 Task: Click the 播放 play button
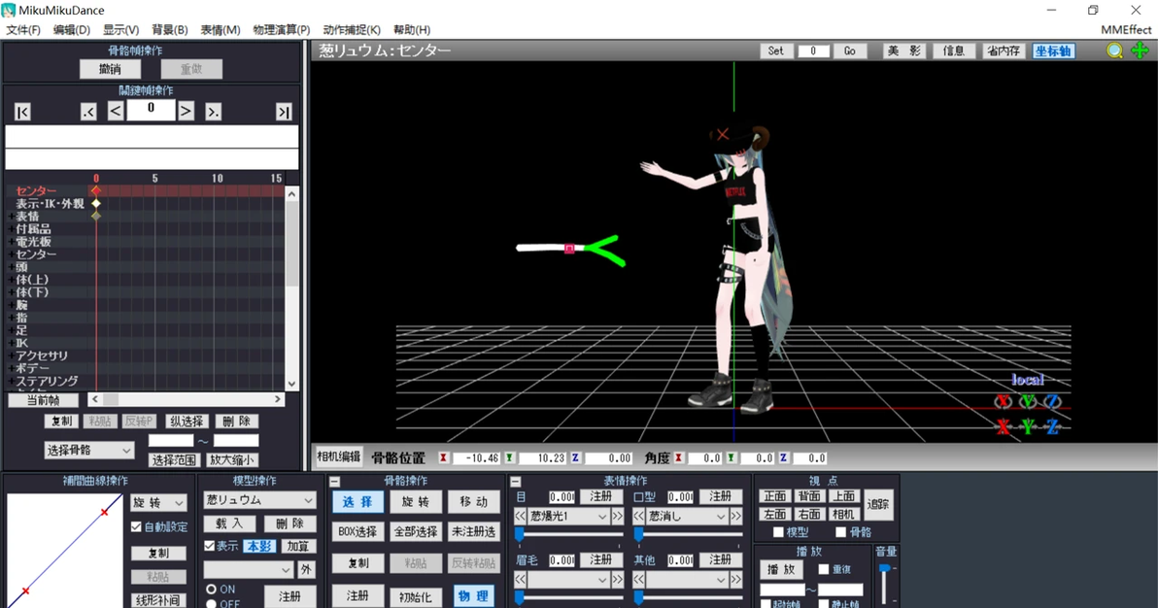[781, 569]
